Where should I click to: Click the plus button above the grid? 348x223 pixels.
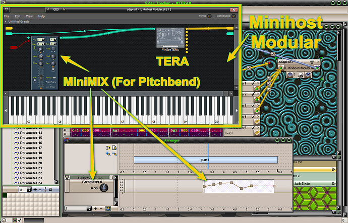[35, 190]
